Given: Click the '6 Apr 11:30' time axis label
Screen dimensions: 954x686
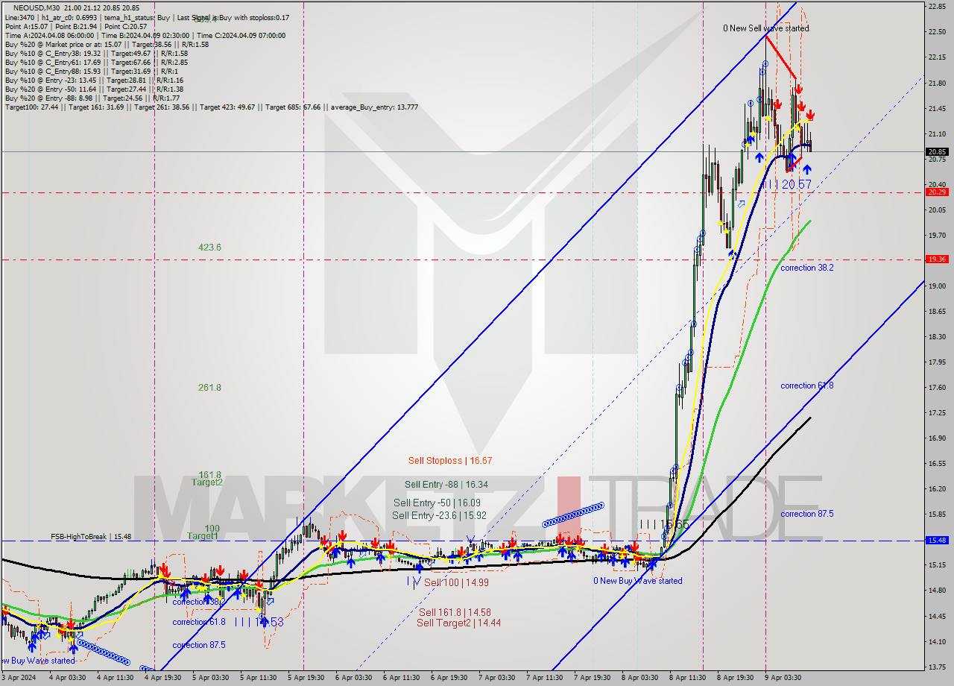Looking at the screenshot, I should click(x=400, y=678).
